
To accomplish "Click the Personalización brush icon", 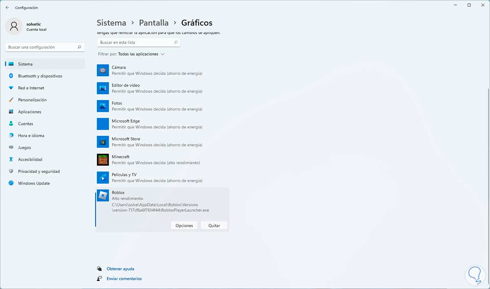I will coord(11,100).
